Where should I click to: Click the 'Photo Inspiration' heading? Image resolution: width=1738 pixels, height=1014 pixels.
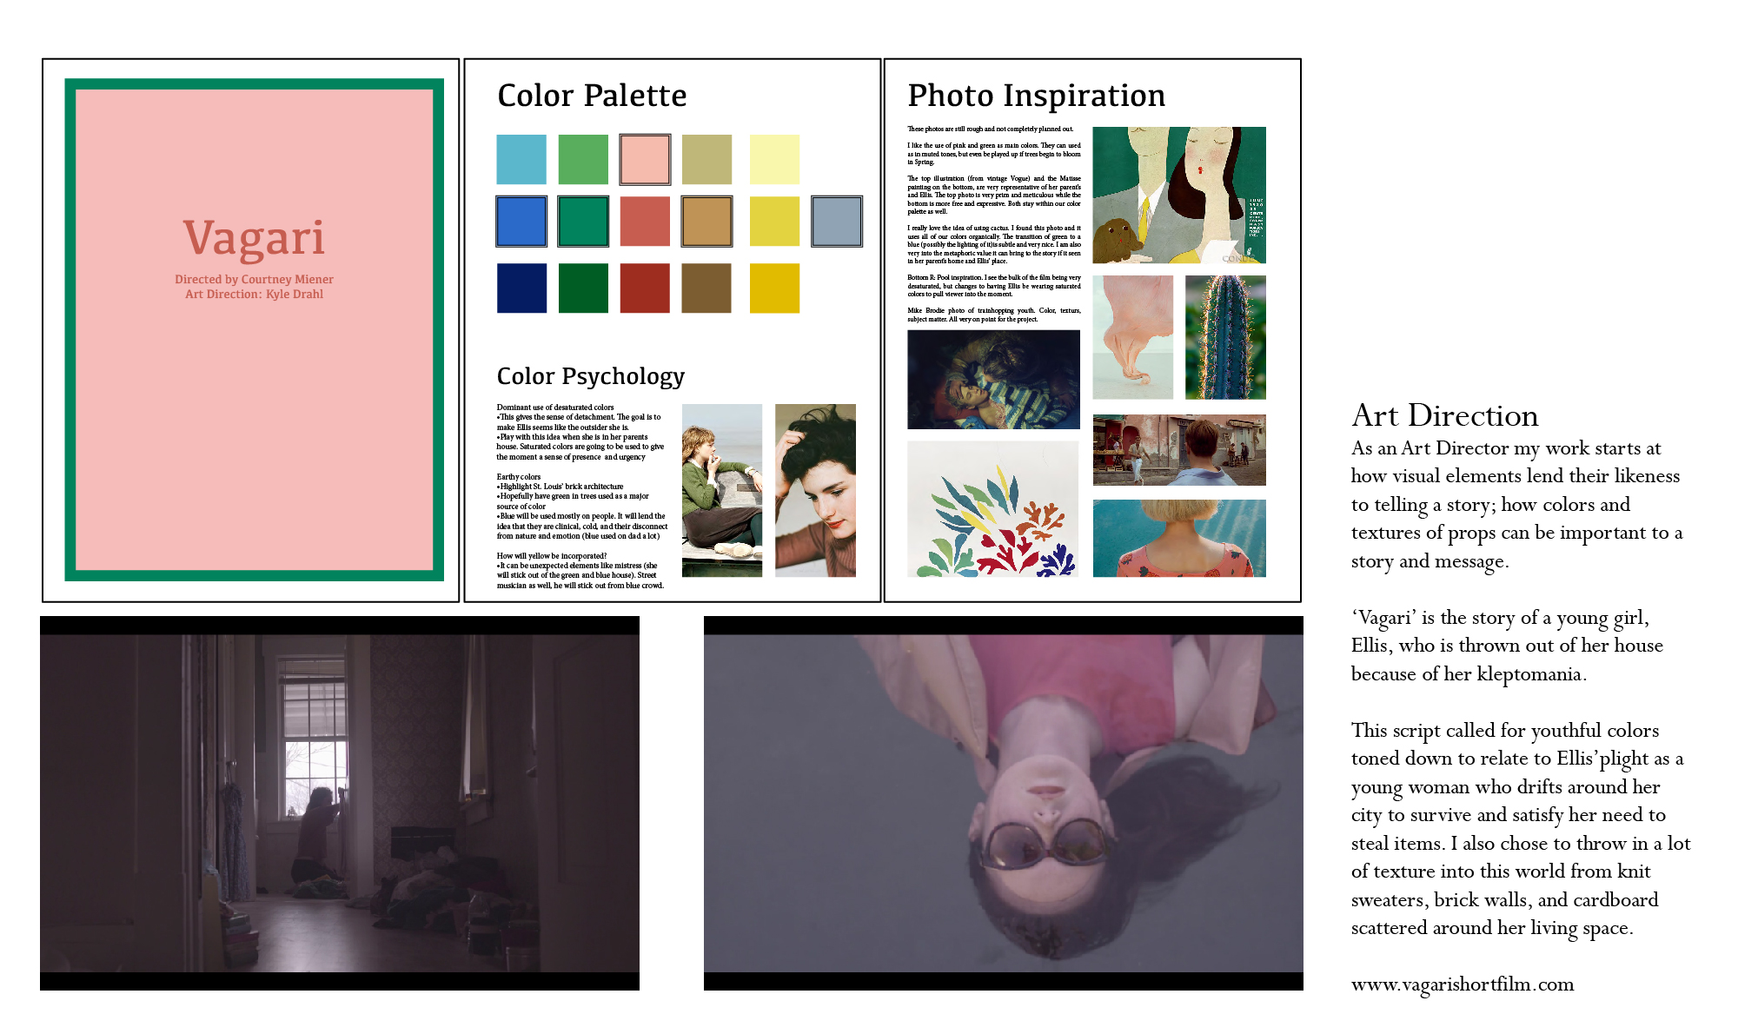point(1036,96)
